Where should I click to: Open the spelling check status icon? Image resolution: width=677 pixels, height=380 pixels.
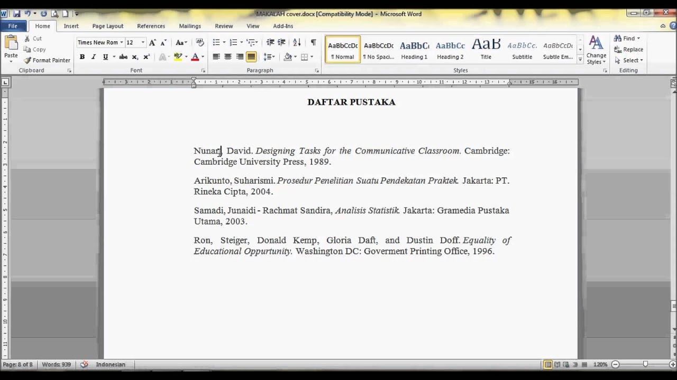[x=84, y=365]
